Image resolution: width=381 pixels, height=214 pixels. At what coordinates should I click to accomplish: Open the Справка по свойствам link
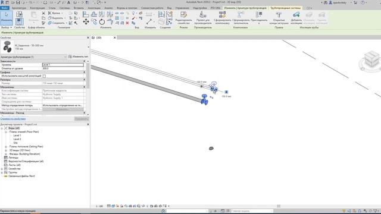click(x=13, y=119)
